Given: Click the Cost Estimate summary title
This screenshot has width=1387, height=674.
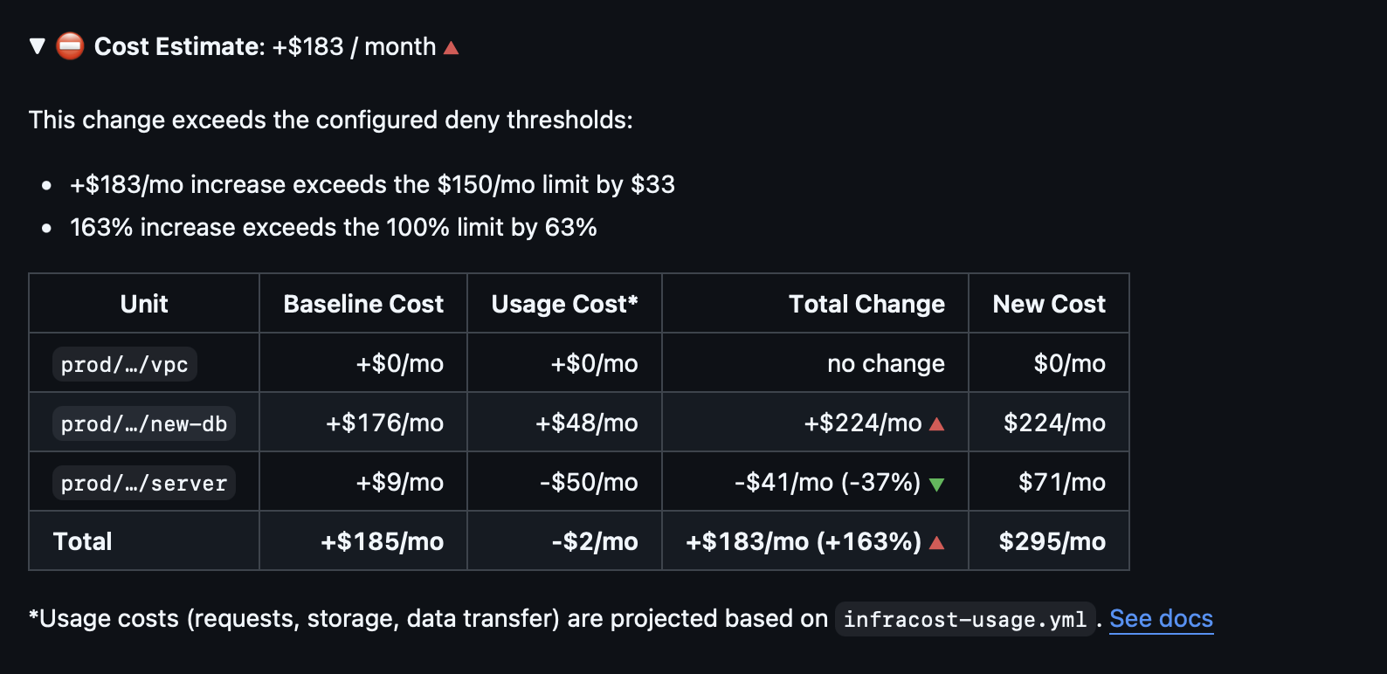Looking at the screenshot, I should pyautogui.click(x=265, y=46).
